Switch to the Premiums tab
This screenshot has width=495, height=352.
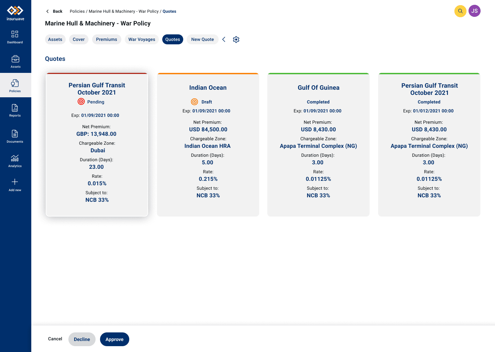pyautogui.click(x=107, y=40)
